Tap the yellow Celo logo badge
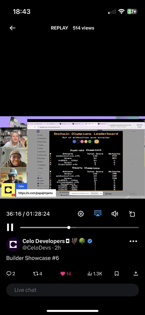Image resolution: width=145 pixels, height=315 pixels. (x=8, y=190)
